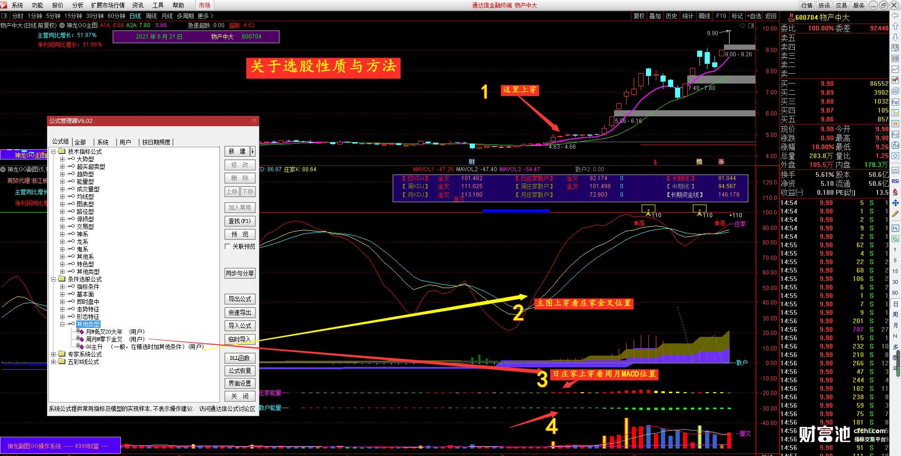Click the 查找(F3) button
Screen dimensions: 901x456
click(x=240, y=221)
